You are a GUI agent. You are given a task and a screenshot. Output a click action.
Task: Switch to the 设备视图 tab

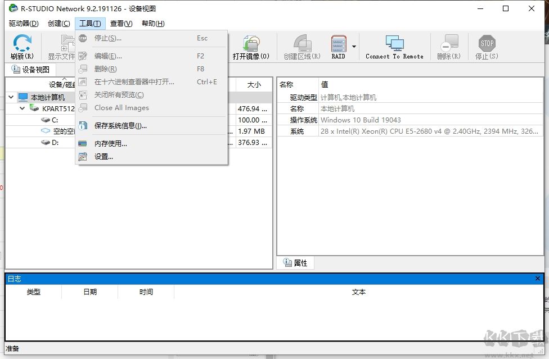pos(30,70)
